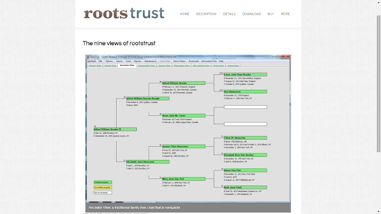Open the Source View tab
This screenshot has height=214, width=381.
pyautogui.click(x=164, y=65)
